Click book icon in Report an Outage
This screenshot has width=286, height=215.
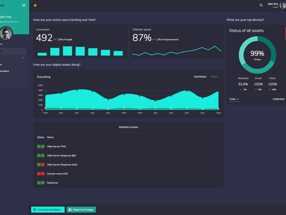click(70, 210)
